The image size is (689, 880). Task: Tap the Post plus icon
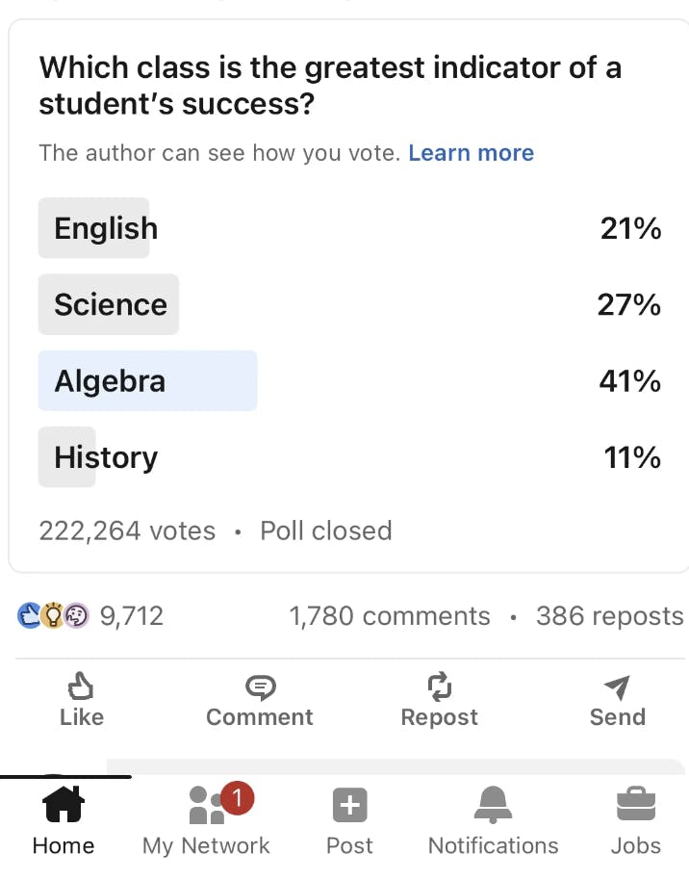350,805
